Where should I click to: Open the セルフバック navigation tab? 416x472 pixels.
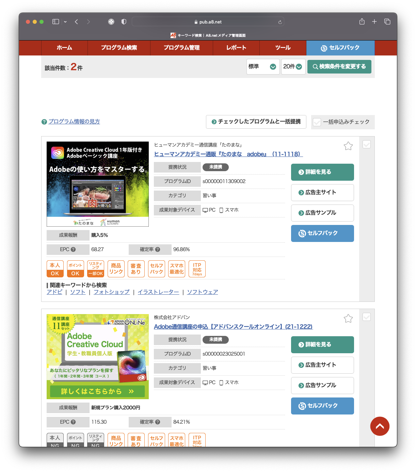pos(340,48)
